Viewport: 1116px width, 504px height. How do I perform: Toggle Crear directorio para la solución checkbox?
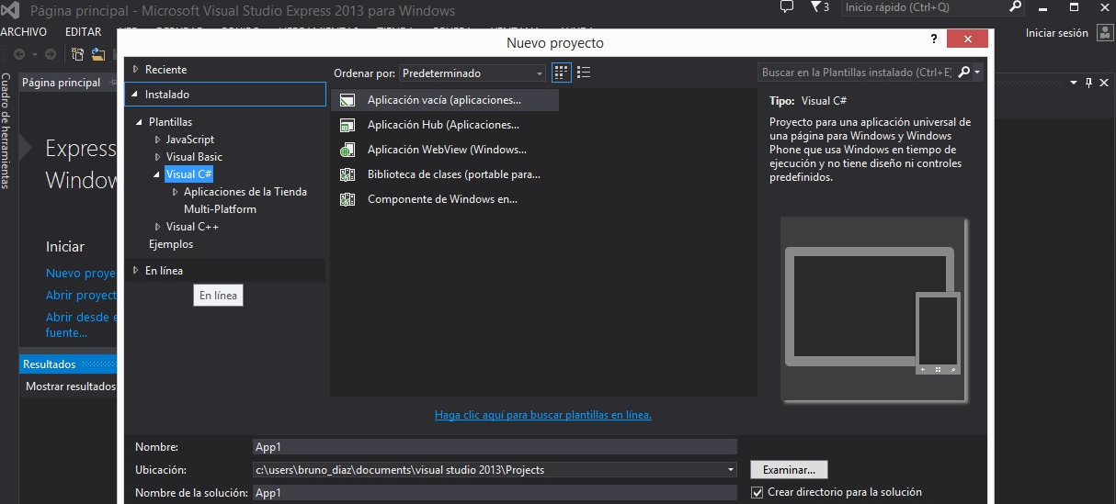click(x=757, y=492)
